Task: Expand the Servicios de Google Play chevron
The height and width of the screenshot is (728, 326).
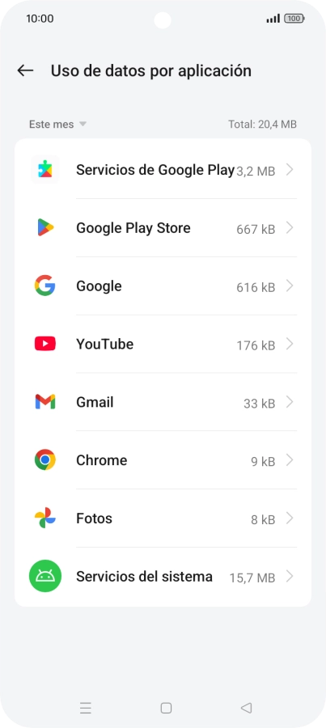Action: click(290, 170)
